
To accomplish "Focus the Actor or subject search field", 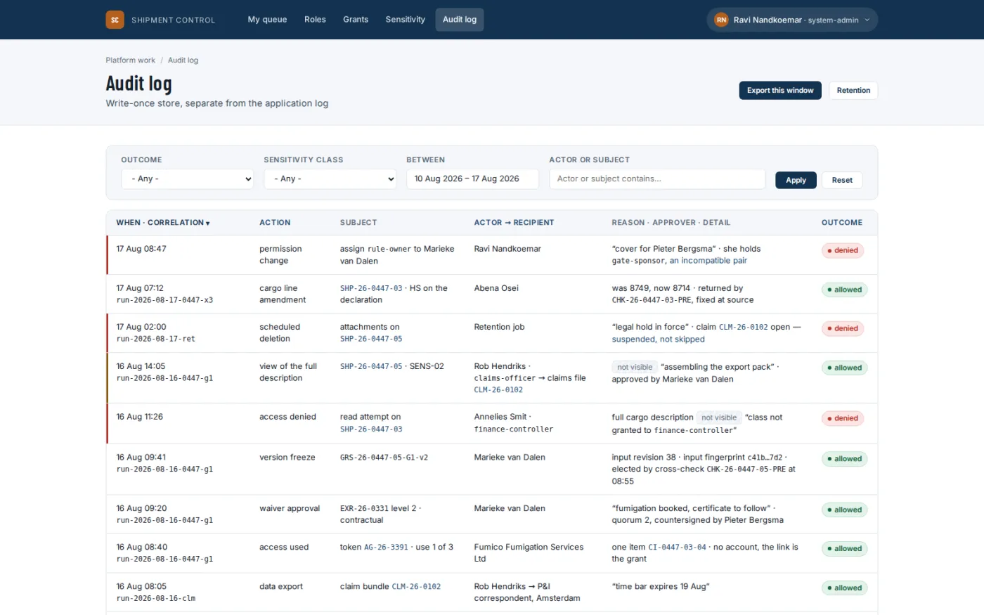I will pyautogui.click(x=656, y=179).
